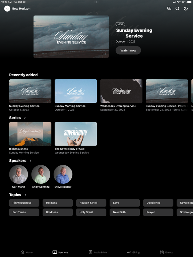Tap 'Wednesday Evening Service' title under thumbnail

(x=118, y=106)
